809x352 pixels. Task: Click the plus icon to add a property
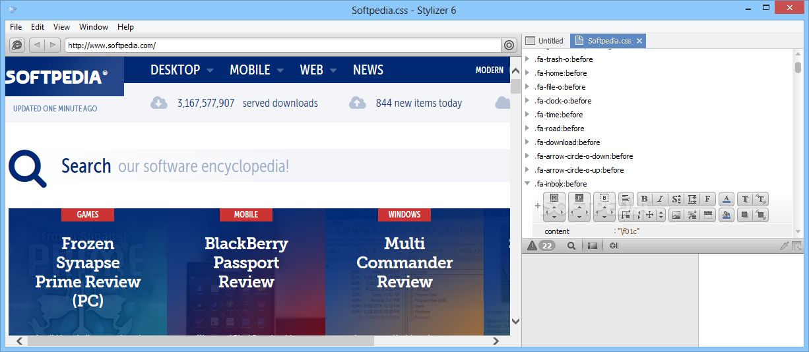pos(537,206)
